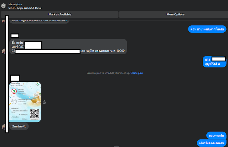Click the buyer avatar beside the เรียบร้อยคับ message

point(4,126)
